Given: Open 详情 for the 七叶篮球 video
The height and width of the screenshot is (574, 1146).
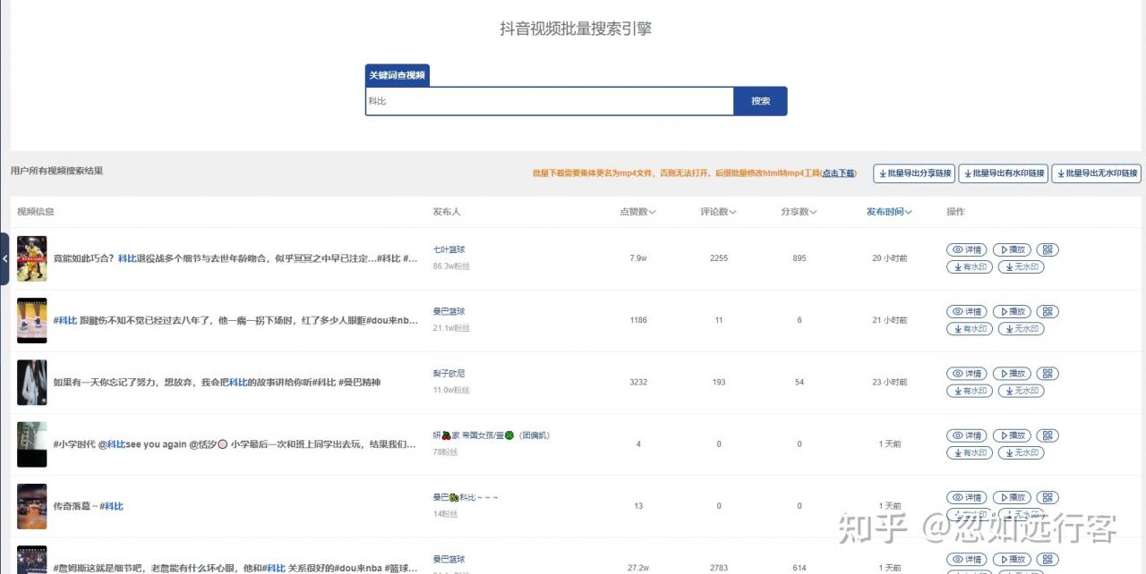Looking at the screenshot, I should [x=968, y=249].
